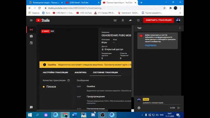Click the YouTube Studio logo
This screenshot has width=210, height=118.
pyautogui.click(x=43, y=20)
